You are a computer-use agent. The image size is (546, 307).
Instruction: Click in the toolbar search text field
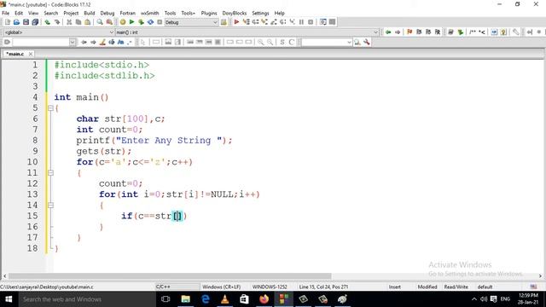(40, 42)
